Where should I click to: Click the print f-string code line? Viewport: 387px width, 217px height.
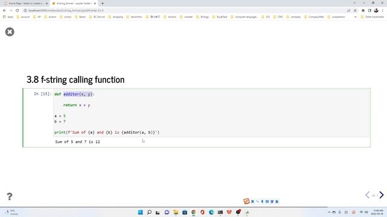point(107,133)
